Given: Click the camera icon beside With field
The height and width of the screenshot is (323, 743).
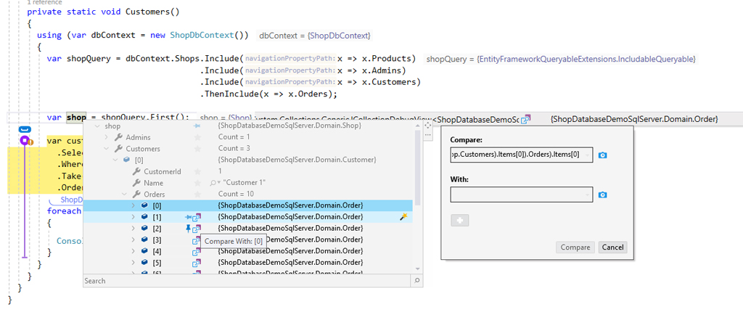Looking at the screenshot, I should (x=602, y=195).
